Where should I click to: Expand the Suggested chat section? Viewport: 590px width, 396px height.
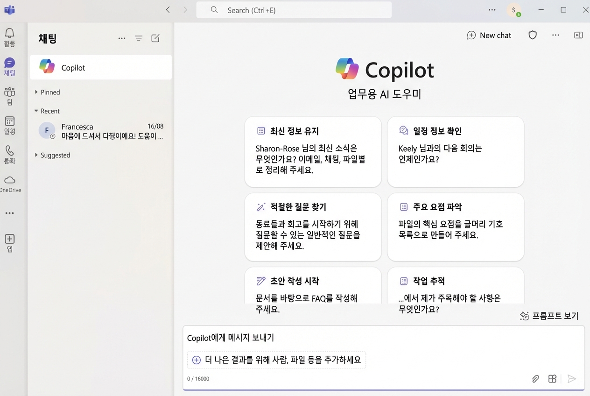click(52, 155)
